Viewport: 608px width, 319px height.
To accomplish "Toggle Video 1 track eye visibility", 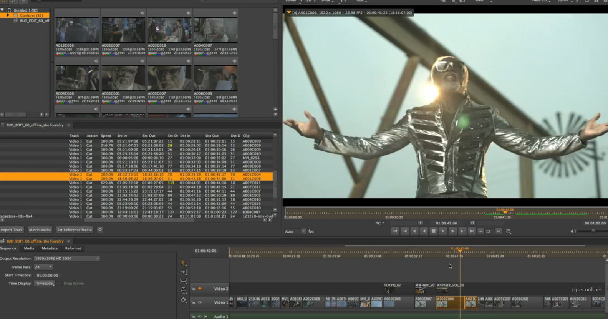I will pos(200,302).
